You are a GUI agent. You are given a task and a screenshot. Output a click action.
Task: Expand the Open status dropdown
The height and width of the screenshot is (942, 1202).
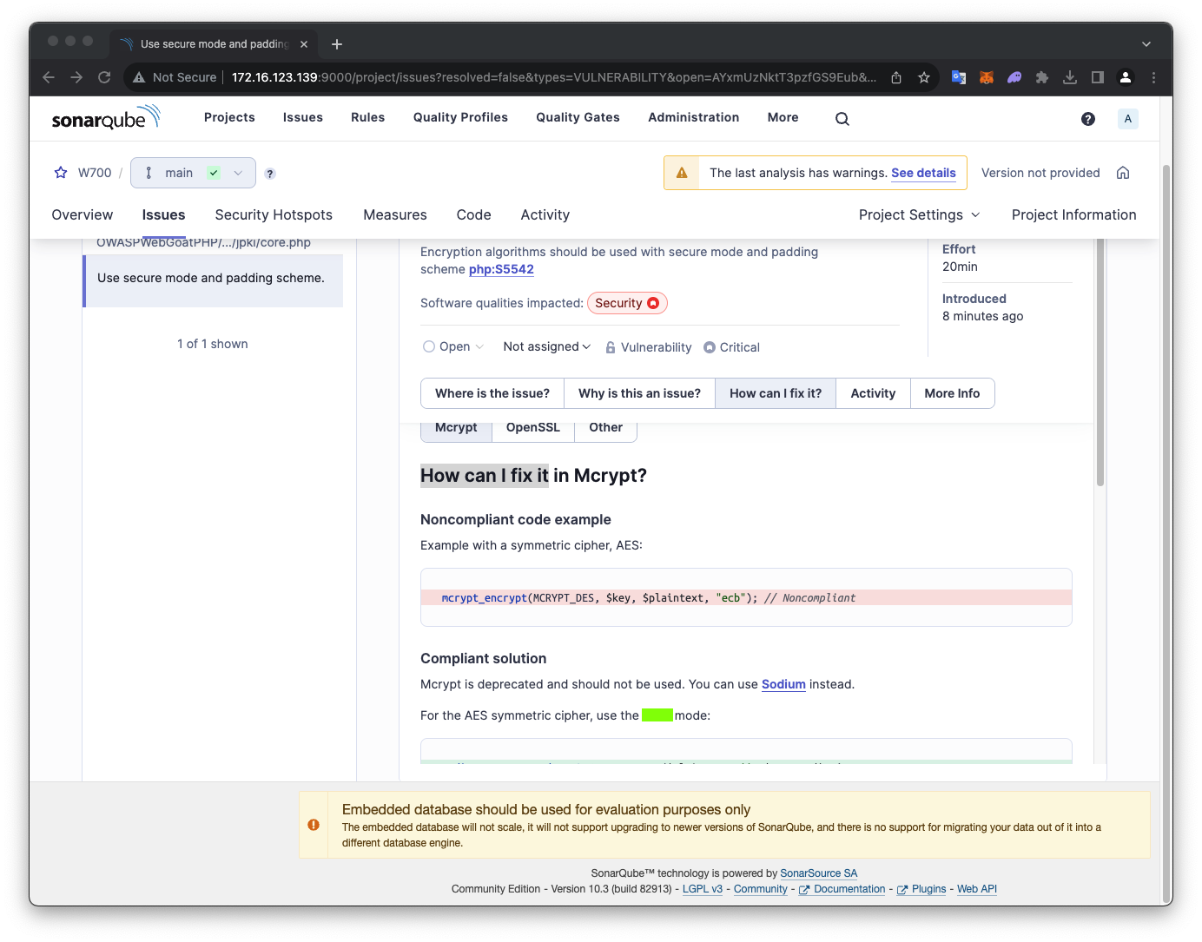coord(453,347)
